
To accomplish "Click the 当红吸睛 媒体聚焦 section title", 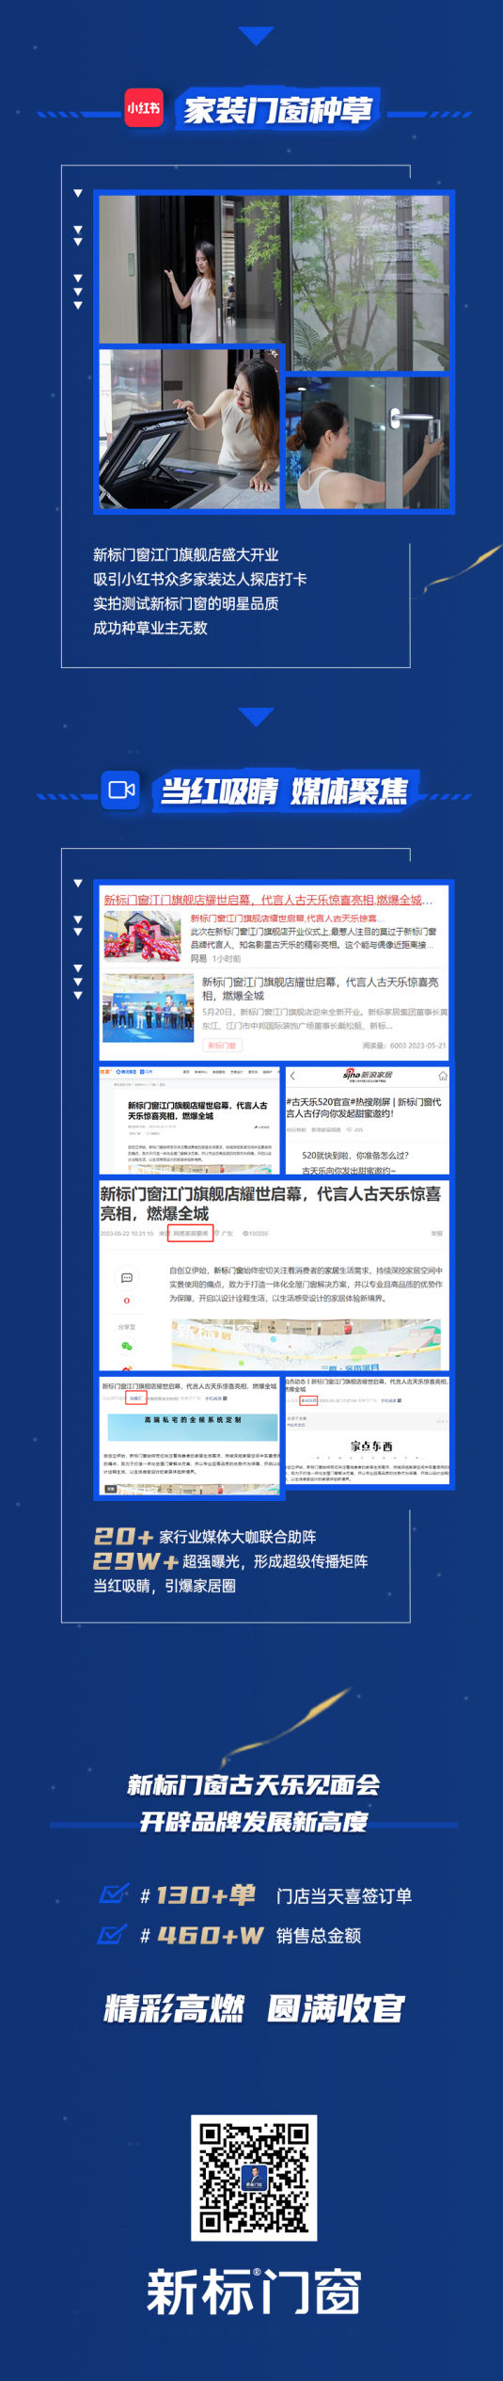I will 285,791.
